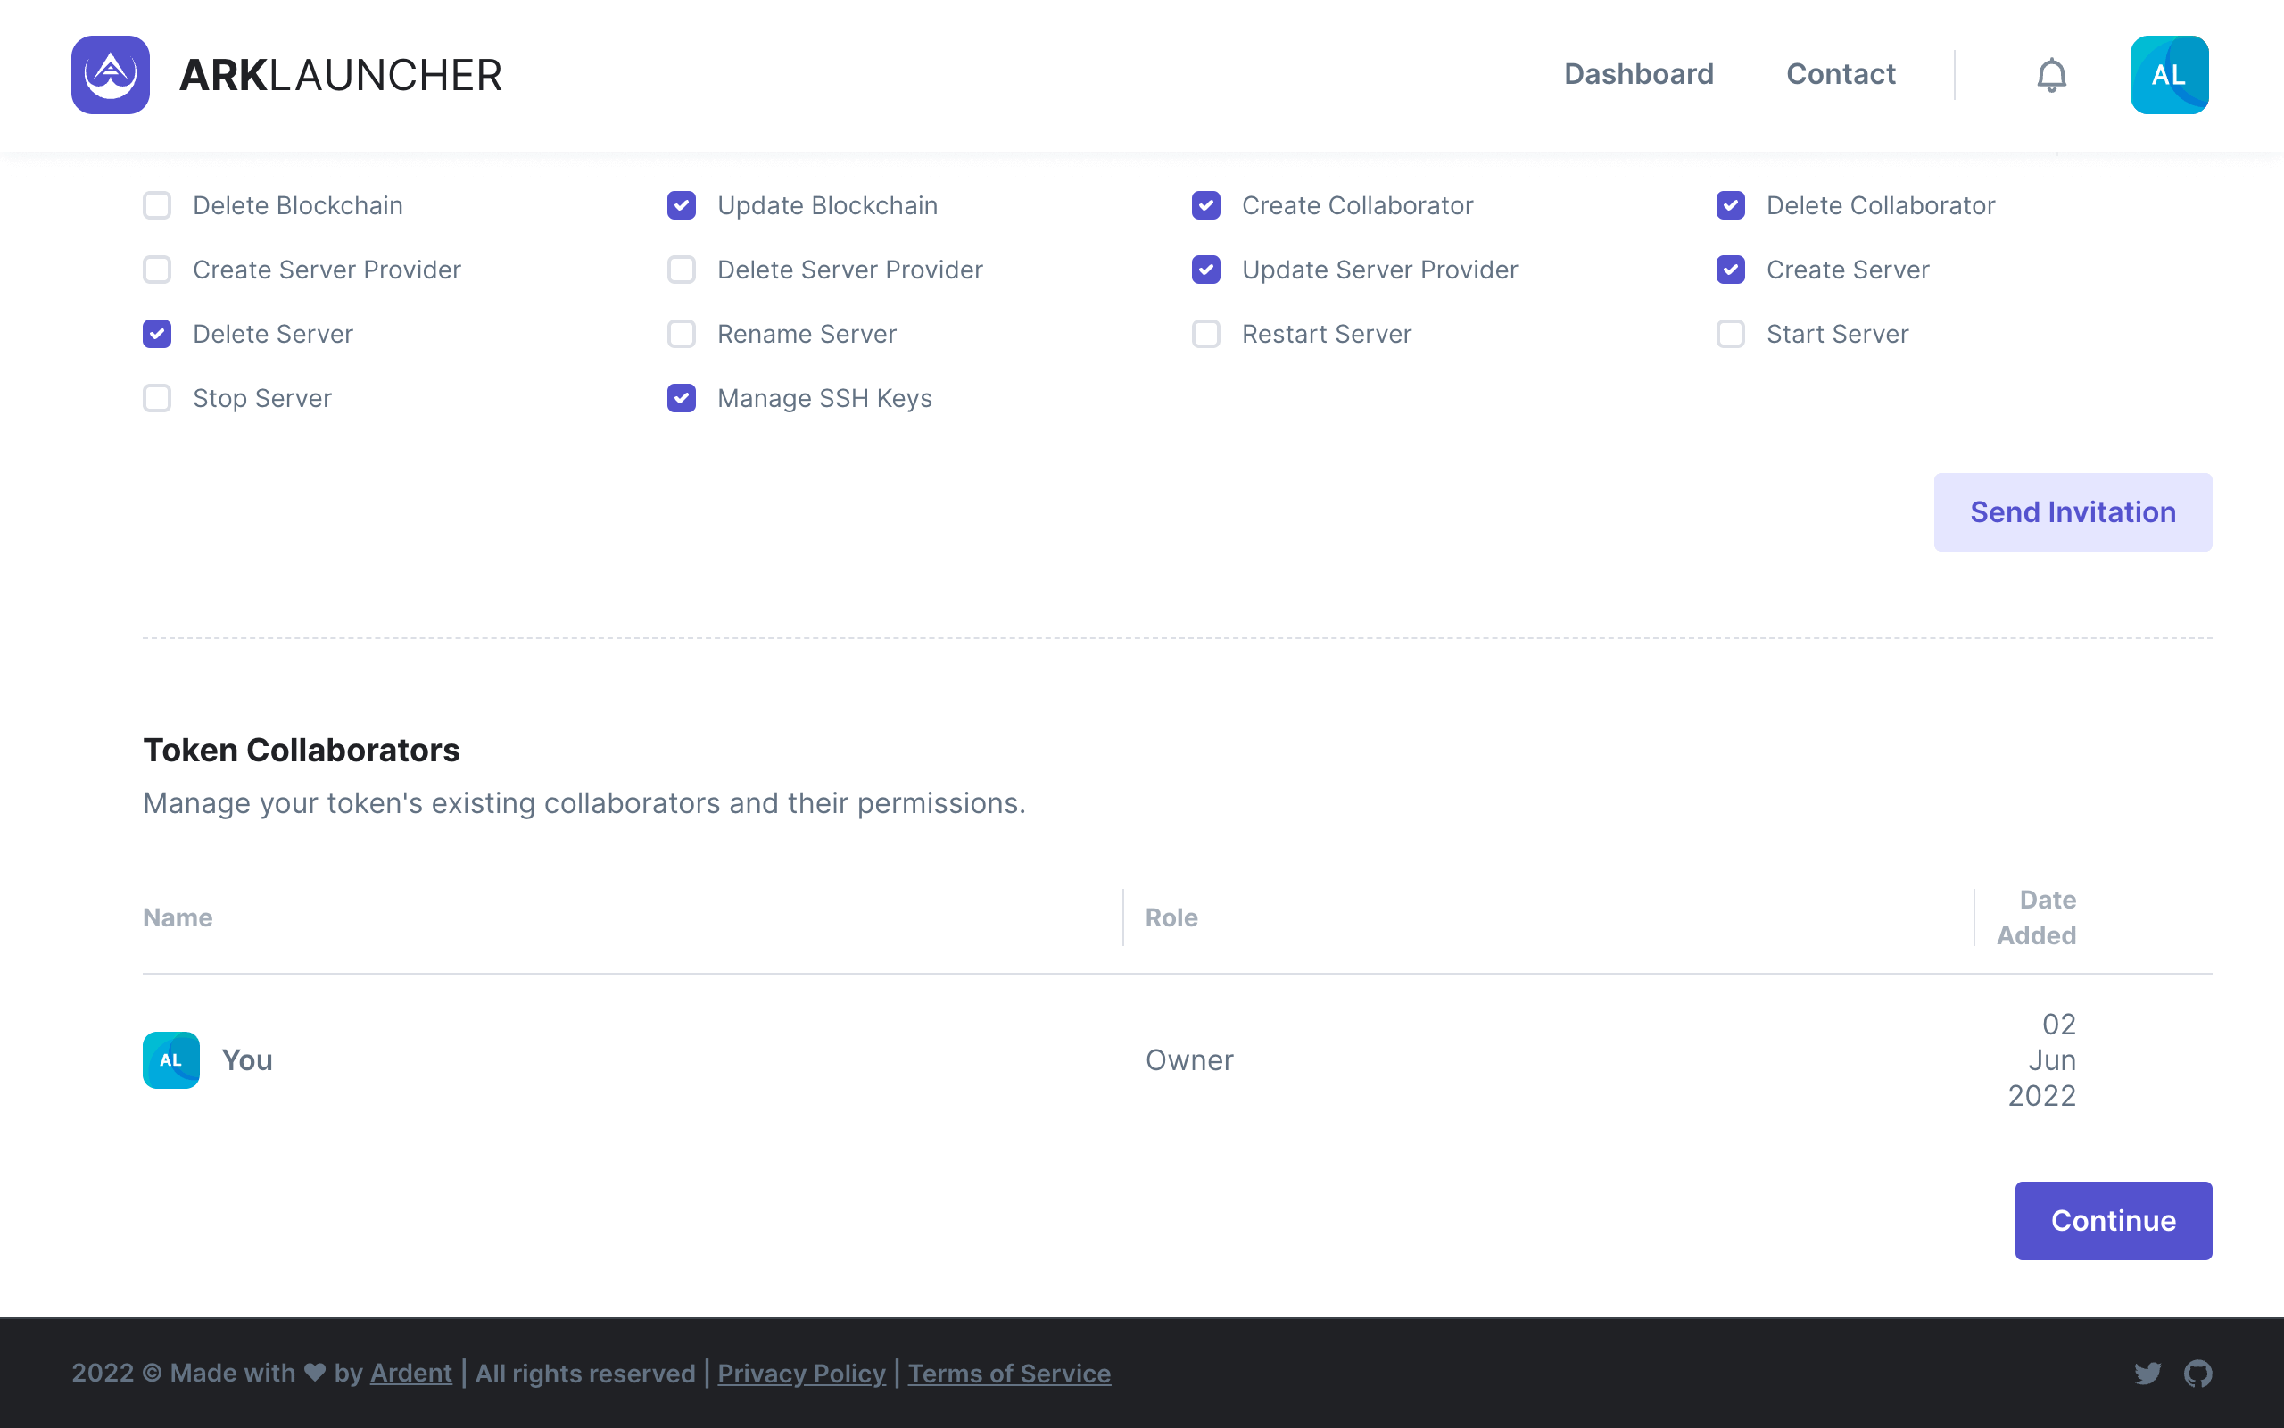The height and width of the screenshot is (1428, 2284).
Task: Enable the Stop Server permission
Action: click(x=157, y=398)
